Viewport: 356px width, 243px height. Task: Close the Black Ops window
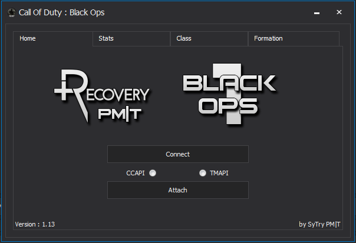339,12
